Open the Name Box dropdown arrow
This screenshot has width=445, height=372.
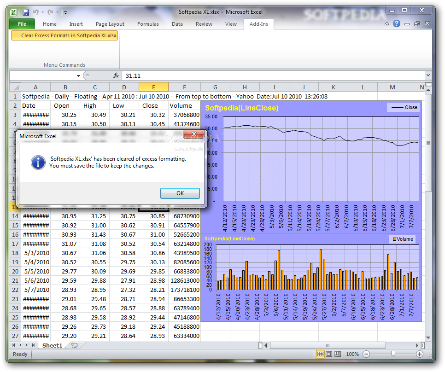(78, 76)
